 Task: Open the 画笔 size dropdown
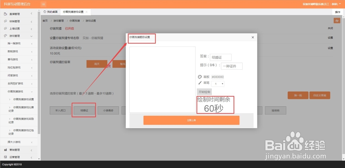coord(218,84)
